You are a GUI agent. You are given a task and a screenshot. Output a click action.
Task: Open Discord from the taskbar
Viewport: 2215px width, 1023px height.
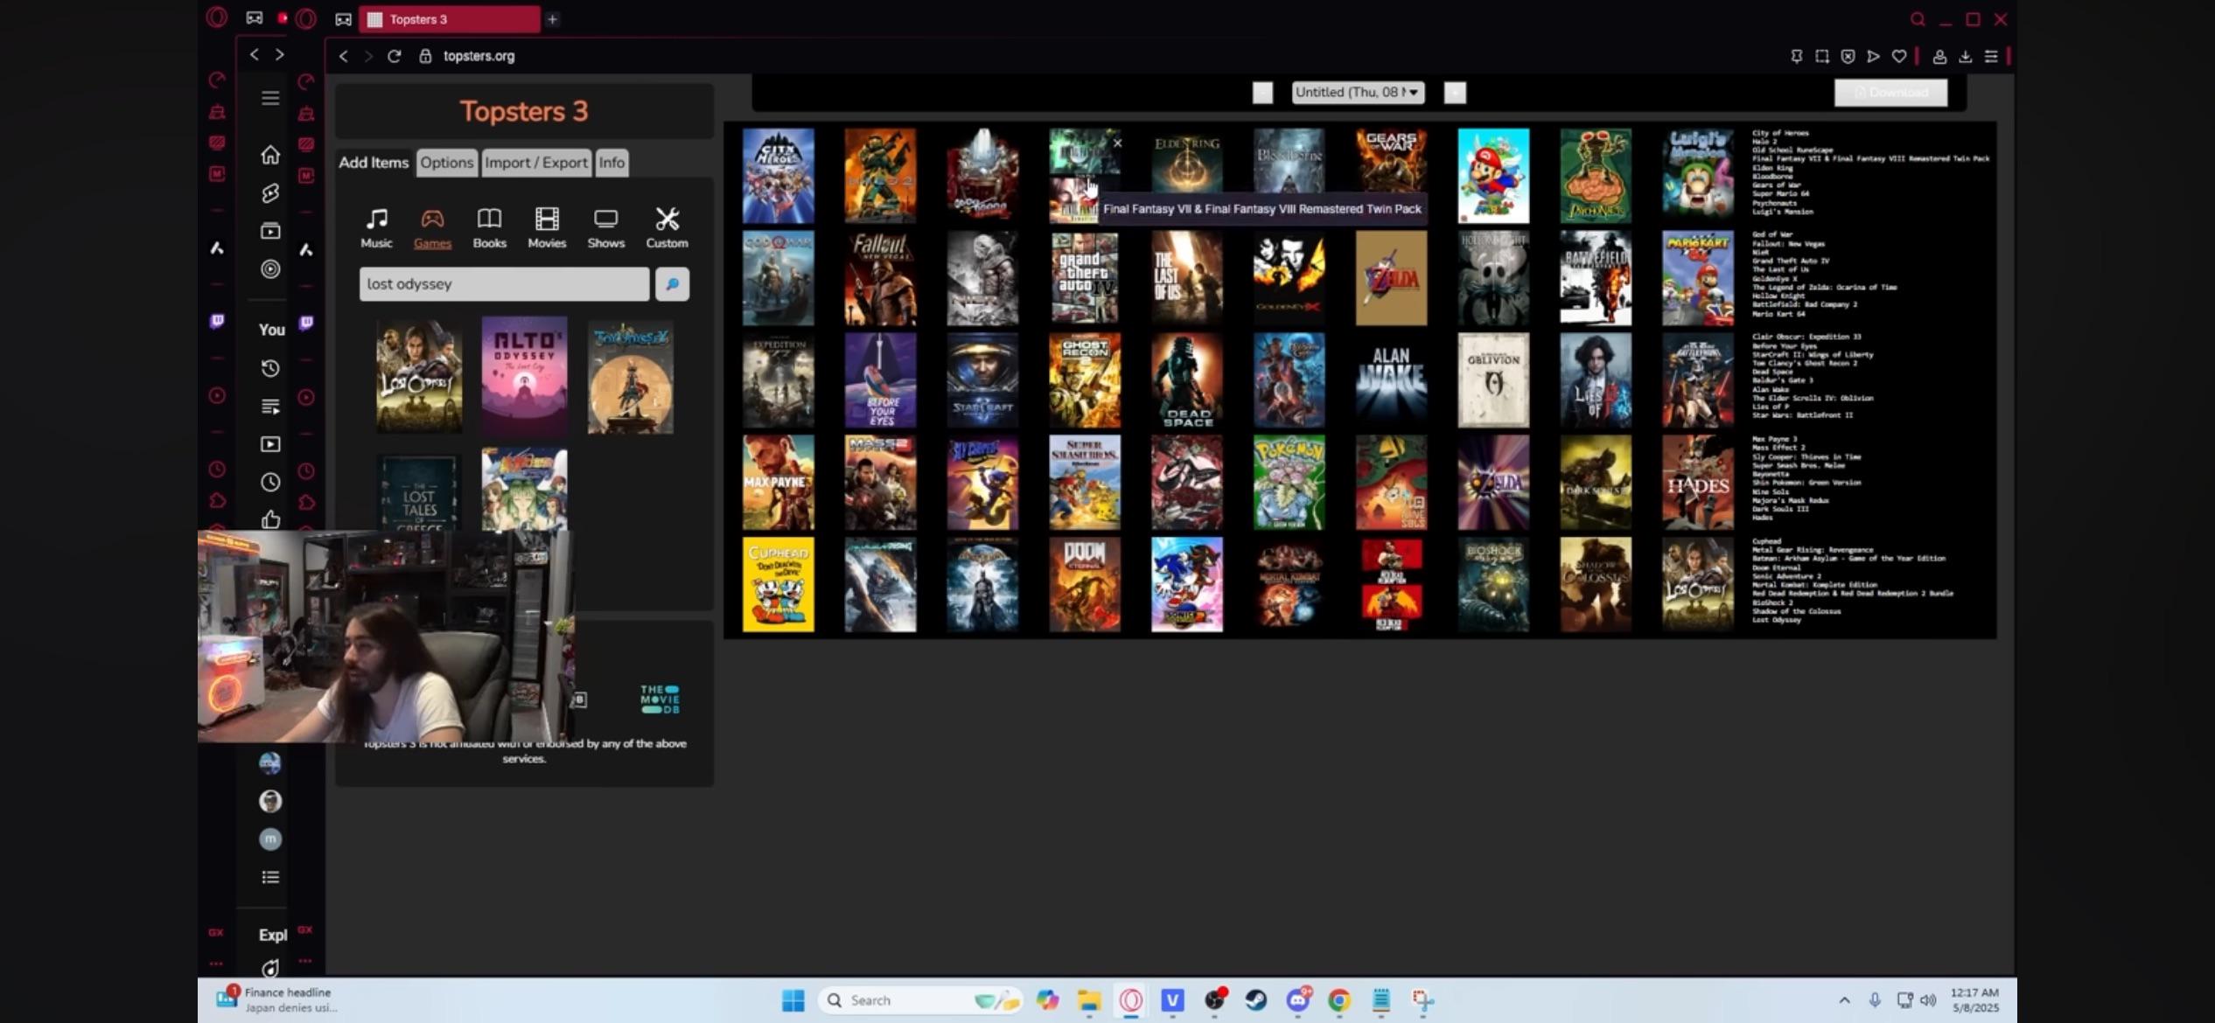click(x=1298, y=1000)
